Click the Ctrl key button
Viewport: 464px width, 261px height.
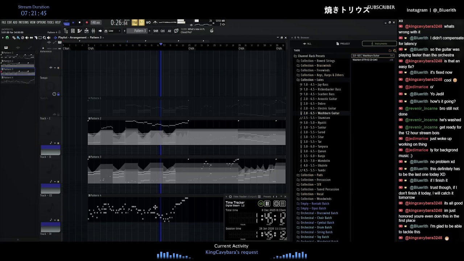162,31
